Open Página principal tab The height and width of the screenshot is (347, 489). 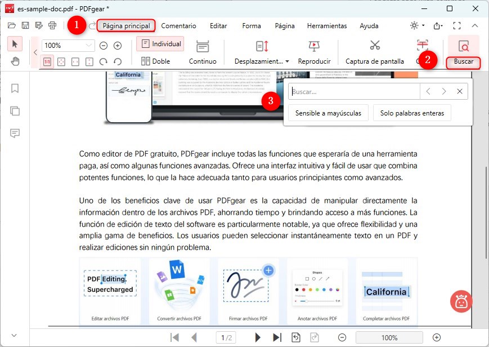pos(126,25)
